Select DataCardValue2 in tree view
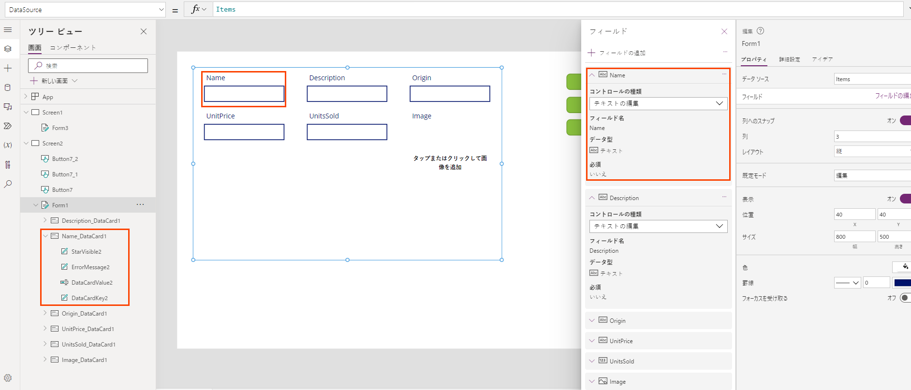This screenshot has width=911, height=390. [x=91, y=283]
